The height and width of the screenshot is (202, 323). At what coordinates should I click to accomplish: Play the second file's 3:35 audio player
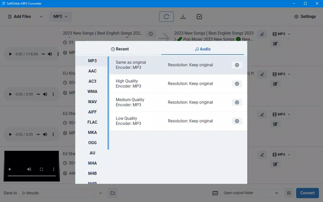point(10,94)
